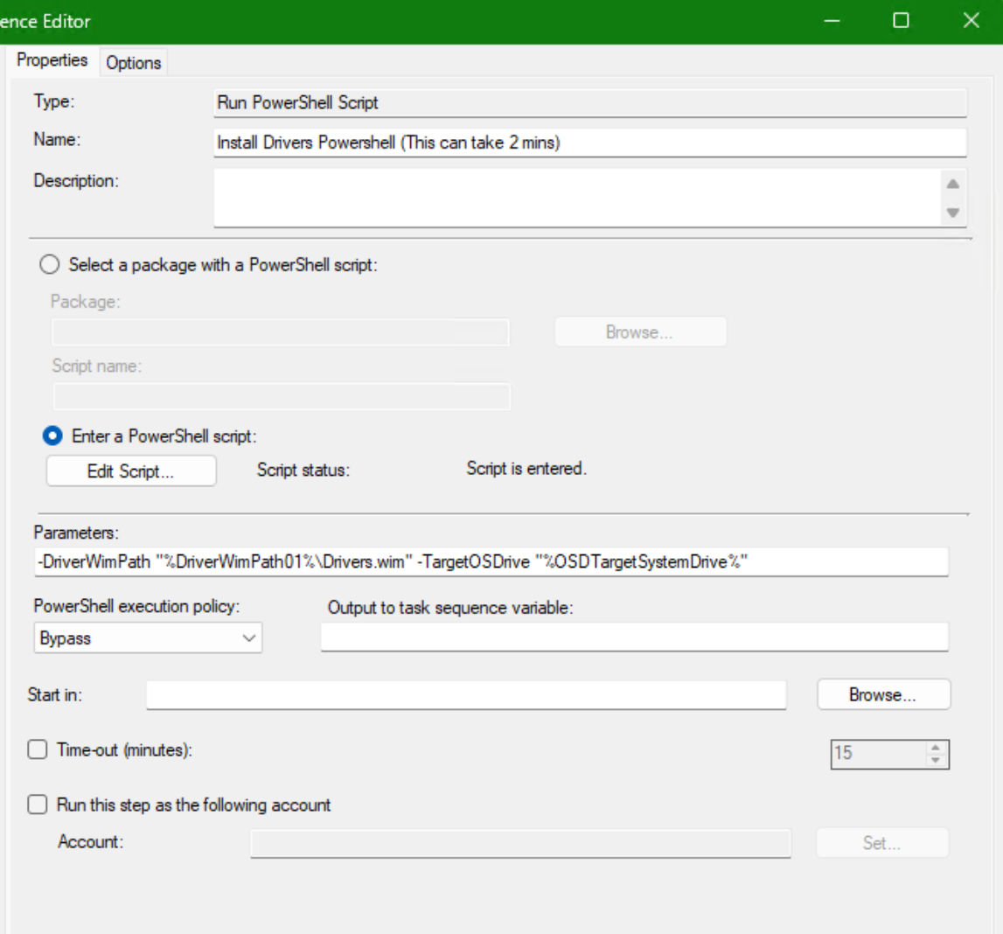The height and width of the screenshot is (934, 1003).
Task: Minimize the editor window
Action: point(832,21)
